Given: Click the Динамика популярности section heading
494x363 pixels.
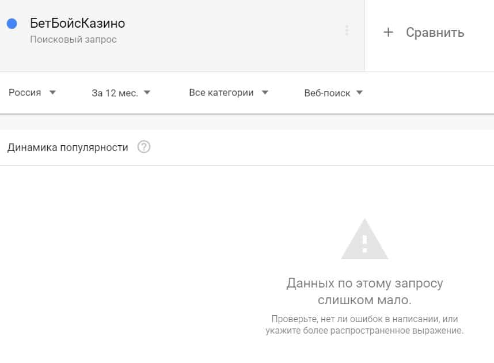Looking at the screenshot, I should 68,148.
